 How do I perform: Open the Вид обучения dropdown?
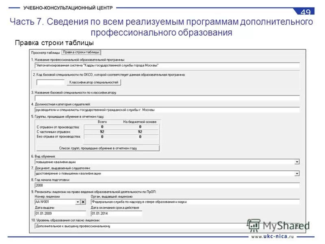(x=297, y=161)
